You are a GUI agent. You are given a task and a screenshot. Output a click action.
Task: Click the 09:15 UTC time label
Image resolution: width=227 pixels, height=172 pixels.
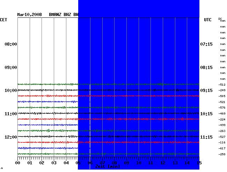[x=206, y=91]
